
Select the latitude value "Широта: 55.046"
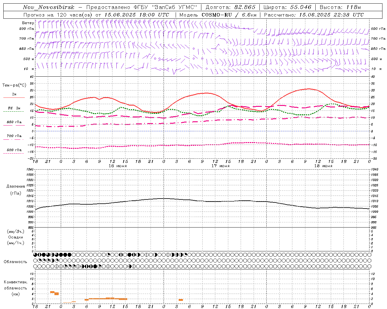coord(287,7)
